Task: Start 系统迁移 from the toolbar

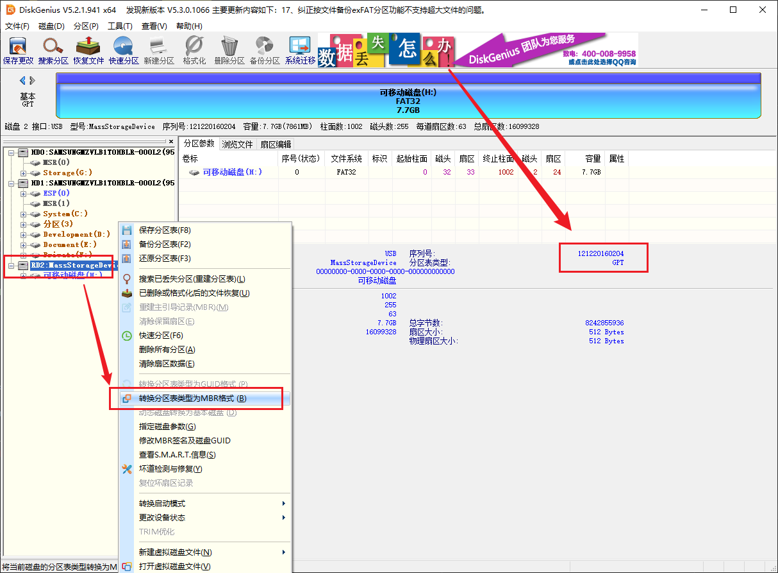Action: click(x=299, y=49)
